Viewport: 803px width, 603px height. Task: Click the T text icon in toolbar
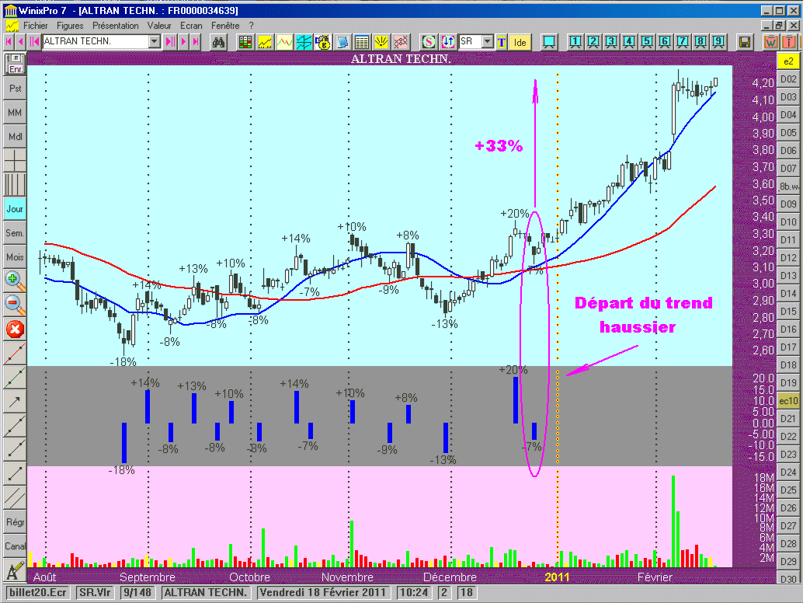point(502,42)
